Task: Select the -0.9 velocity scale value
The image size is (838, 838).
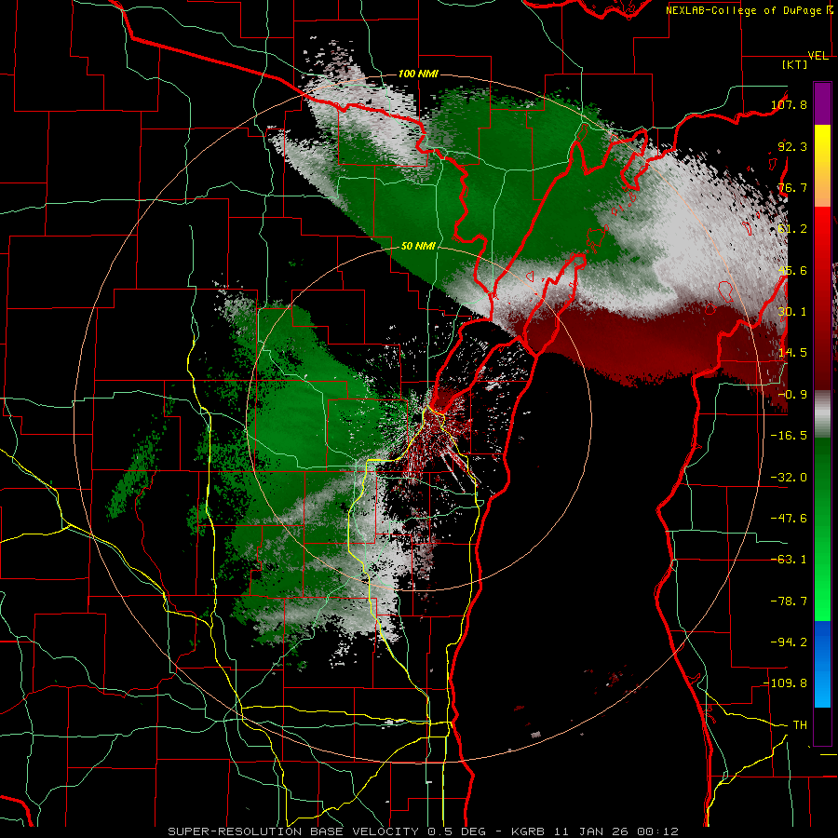Action: point(792,394)
